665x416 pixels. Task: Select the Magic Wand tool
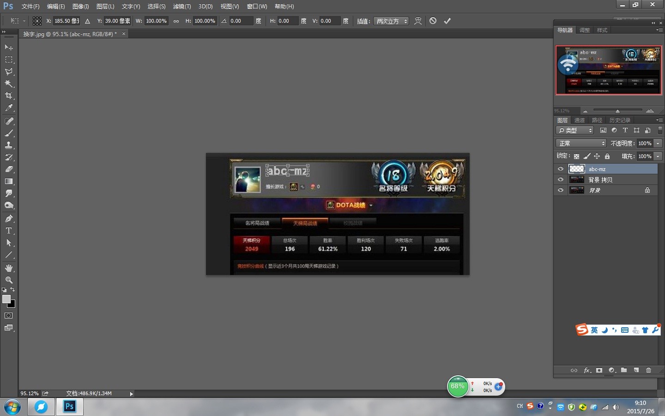9,84
